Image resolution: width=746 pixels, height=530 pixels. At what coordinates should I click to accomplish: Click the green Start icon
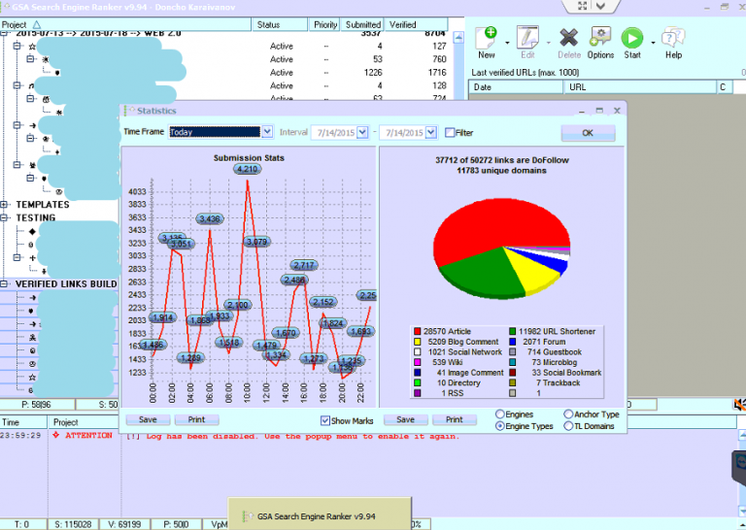point(632,38)
